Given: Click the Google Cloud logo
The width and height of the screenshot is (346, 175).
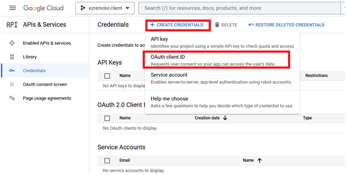Looking at the screenshot, I should (43, 8).
